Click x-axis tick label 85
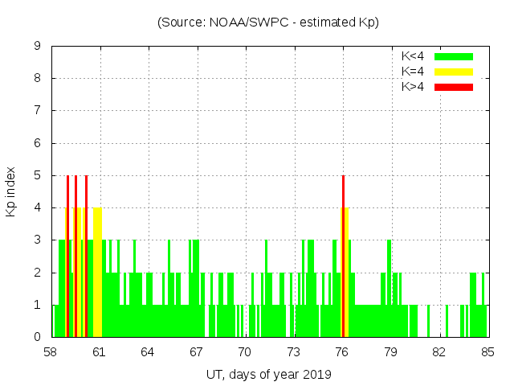The height and width of the screenshot is (386, 514). tap(487, 352)
